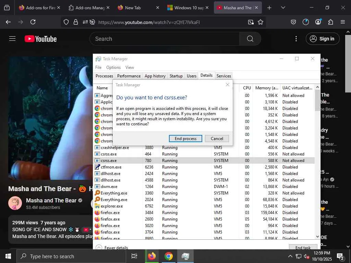Click the End task button

click(x=303, y=247)
